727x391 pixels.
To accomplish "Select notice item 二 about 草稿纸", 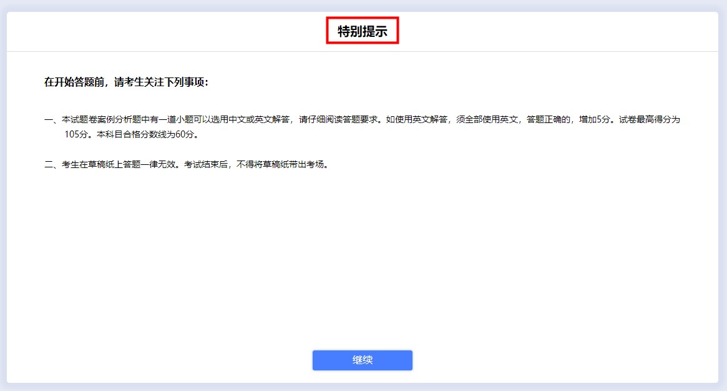I will (187, 165).
